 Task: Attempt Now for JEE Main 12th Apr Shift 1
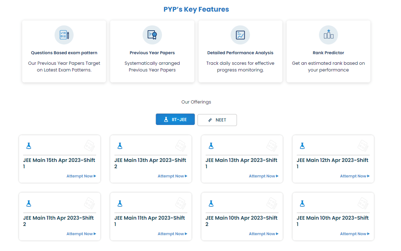(x=355, y=176)
